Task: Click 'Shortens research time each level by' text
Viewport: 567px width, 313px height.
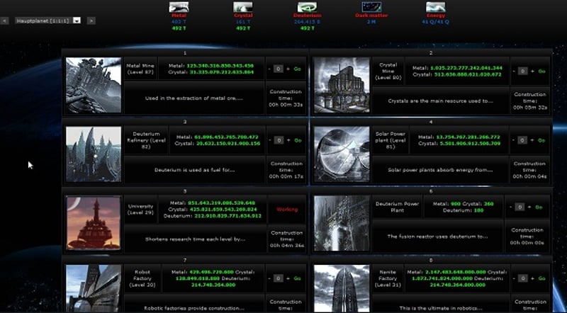Action: point(196,239)
